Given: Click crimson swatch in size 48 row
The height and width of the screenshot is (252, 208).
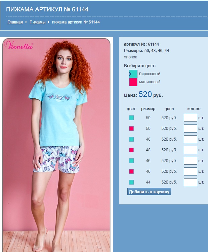Looking at the screenshot, I should [131, 150].
